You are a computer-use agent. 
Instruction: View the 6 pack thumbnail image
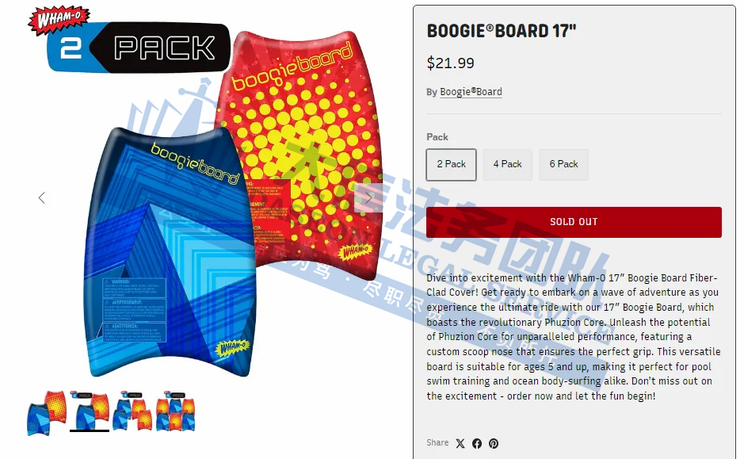176,411
